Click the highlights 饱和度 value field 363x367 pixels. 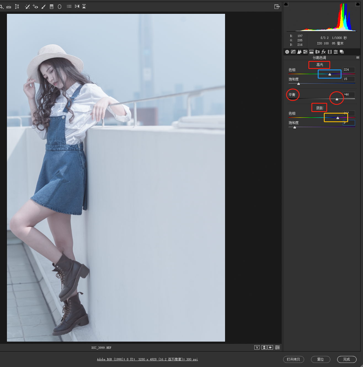click(349, 79)
